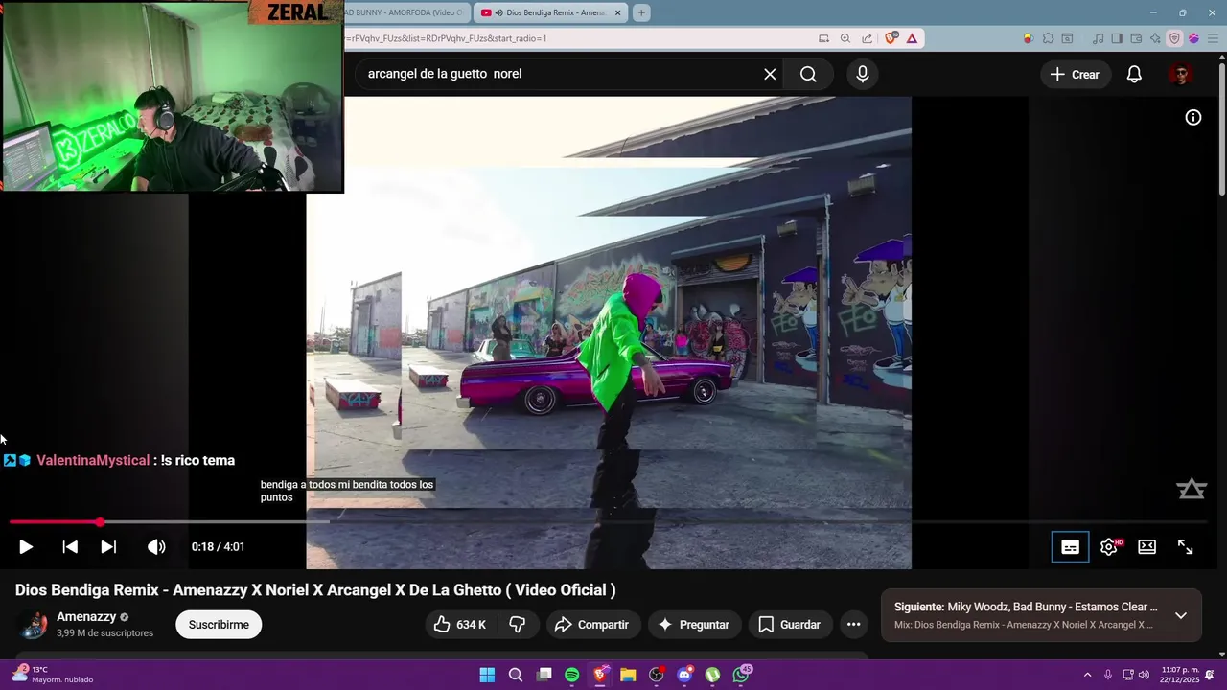Open Spotify from the taskbar

572,675
